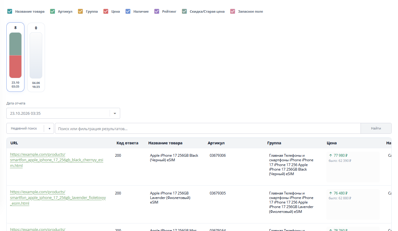Click the Код ответа column header
398x231 pixels.
[127, 143]
